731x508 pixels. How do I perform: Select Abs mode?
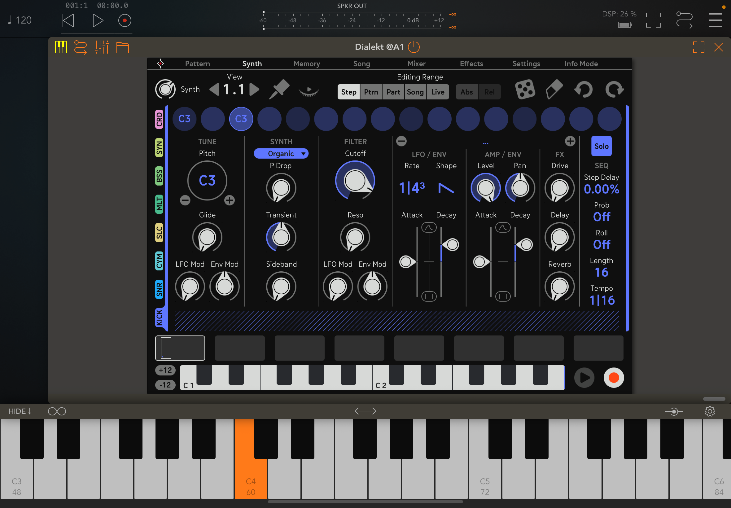(x=466, y=92)
